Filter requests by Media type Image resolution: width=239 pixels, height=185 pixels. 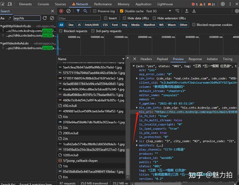[135, 25]
